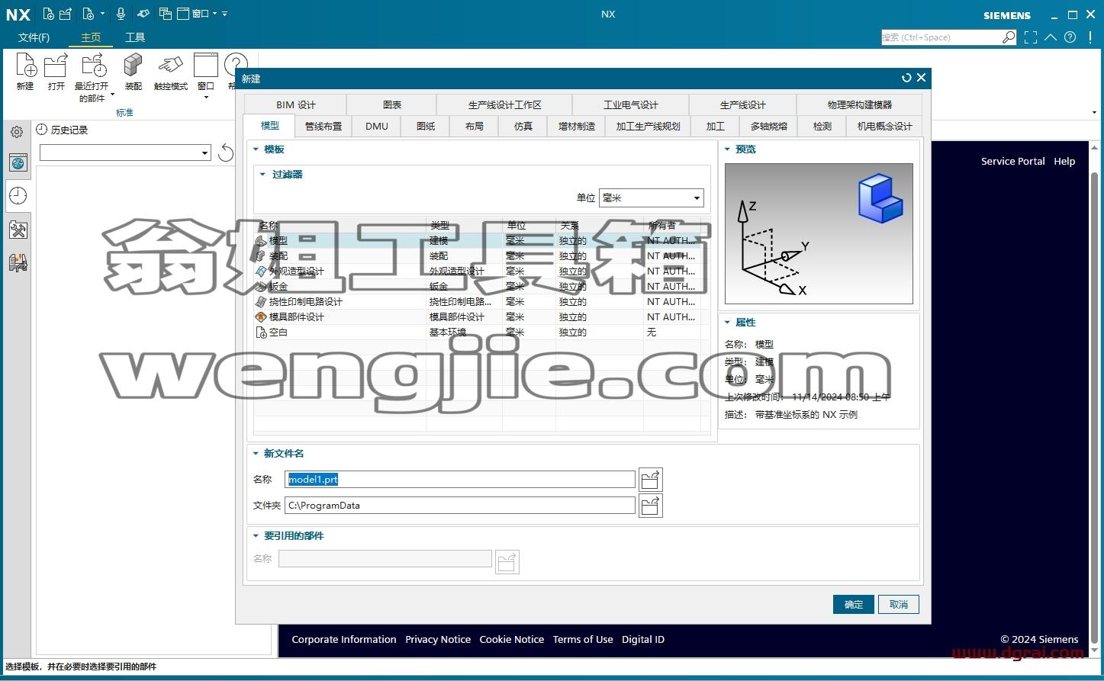The image size is (1104, 681).
Task: Sort templates by the 类型 column header
Action: click(x=464, y=225)
